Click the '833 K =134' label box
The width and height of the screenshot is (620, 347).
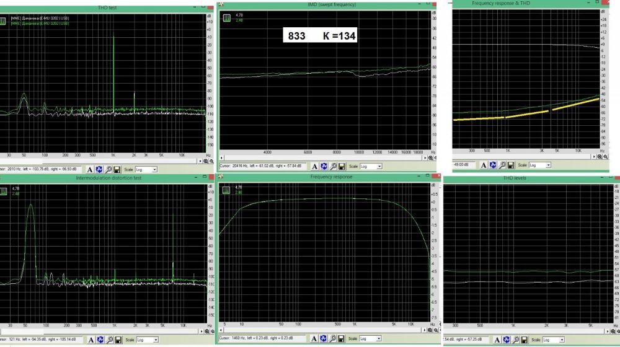[x=321, y=35]
